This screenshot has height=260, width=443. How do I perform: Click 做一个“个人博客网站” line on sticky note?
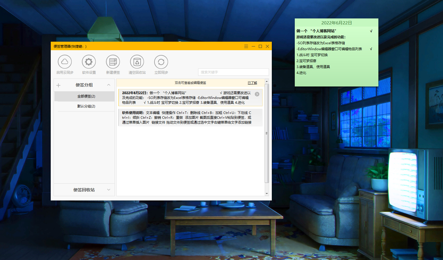316,31
